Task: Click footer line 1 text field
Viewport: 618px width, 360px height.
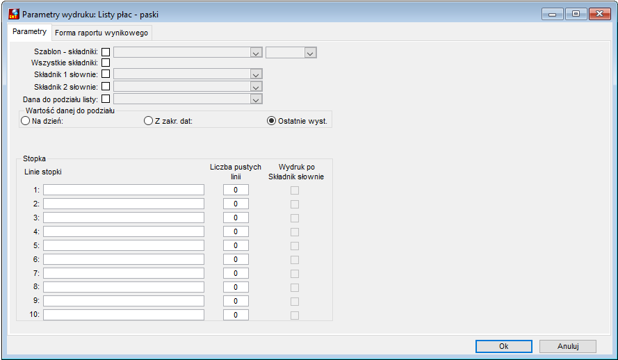Action: pos(124,190)
